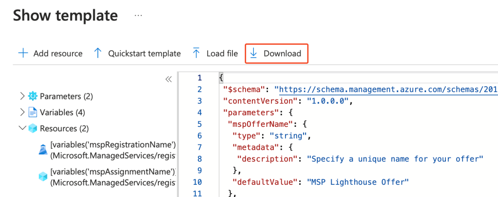Screen dimensions: 498x197
Task: Click the Load file upload icon
Action: pos(196,53)
